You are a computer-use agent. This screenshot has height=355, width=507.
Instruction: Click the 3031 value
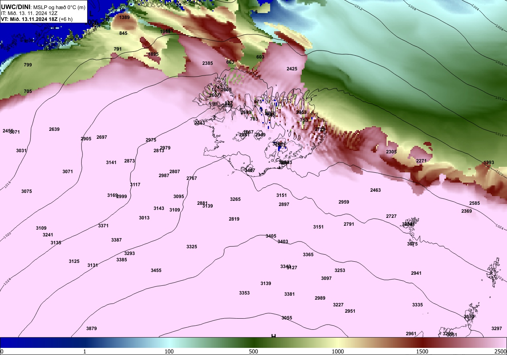pyautogui.click(x=21, y=151)
